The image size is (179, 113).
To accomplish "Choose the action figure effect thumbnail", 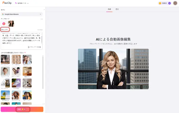I will pyautogui.click(x=5, y=59).
